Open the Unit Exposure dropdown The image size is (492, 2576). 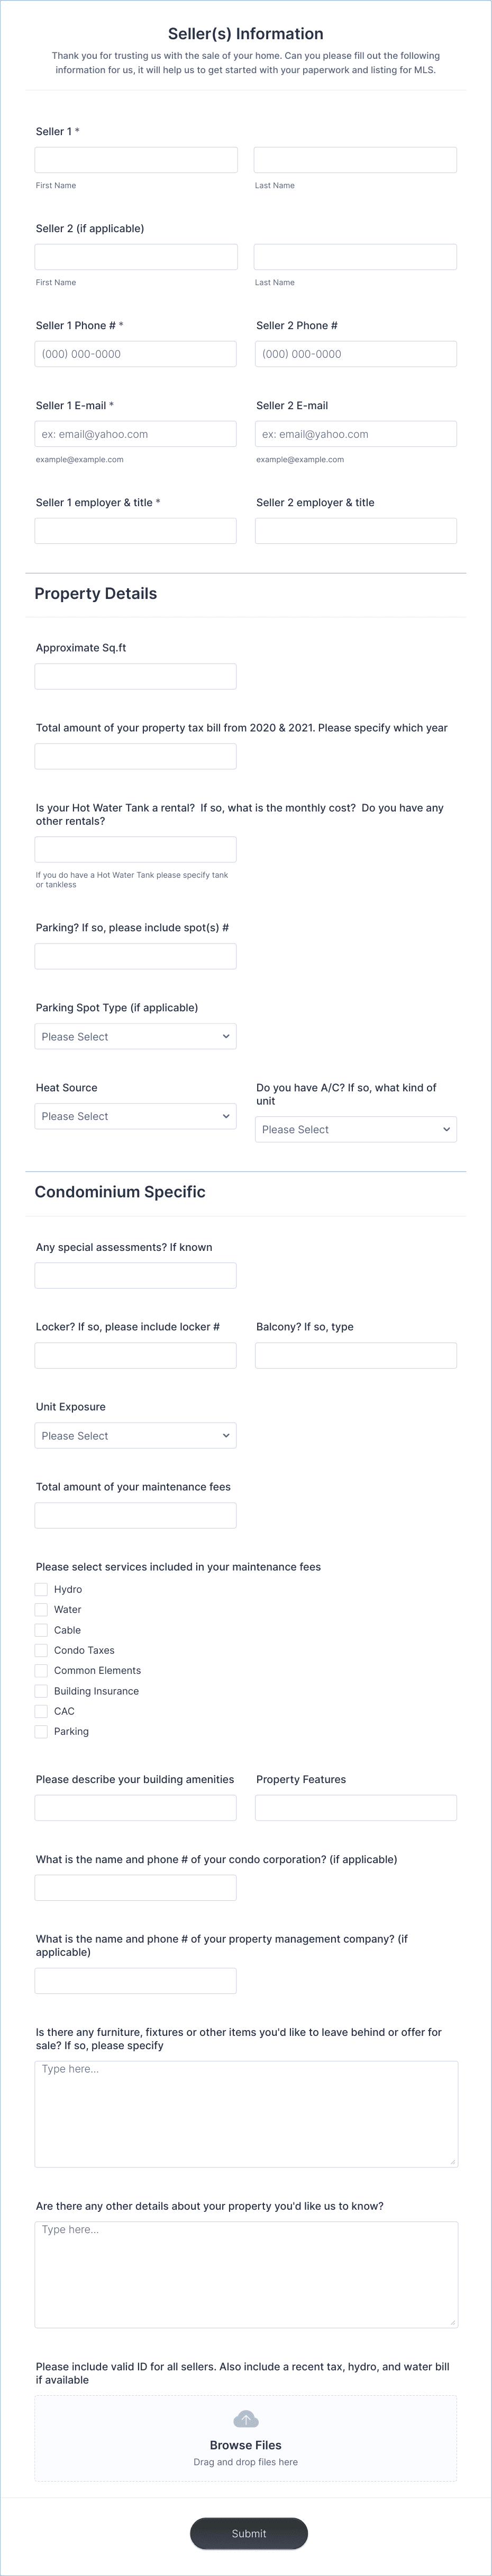[x=136, y=1435]
